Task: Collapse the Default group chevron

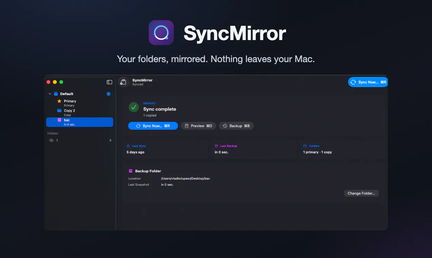Action: point(50,94)
